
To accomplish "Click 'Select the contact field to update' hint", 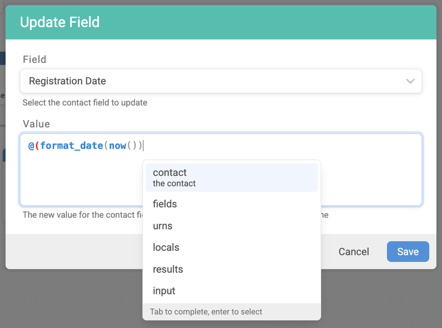I will pyautogui.click(x=85, y=103).
